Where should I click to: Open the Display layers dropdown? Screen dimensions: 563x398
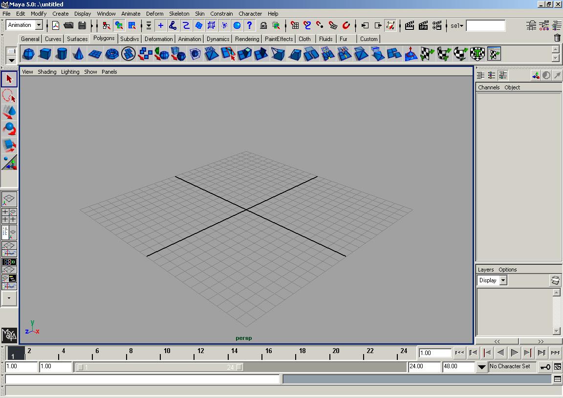point(503,280)
